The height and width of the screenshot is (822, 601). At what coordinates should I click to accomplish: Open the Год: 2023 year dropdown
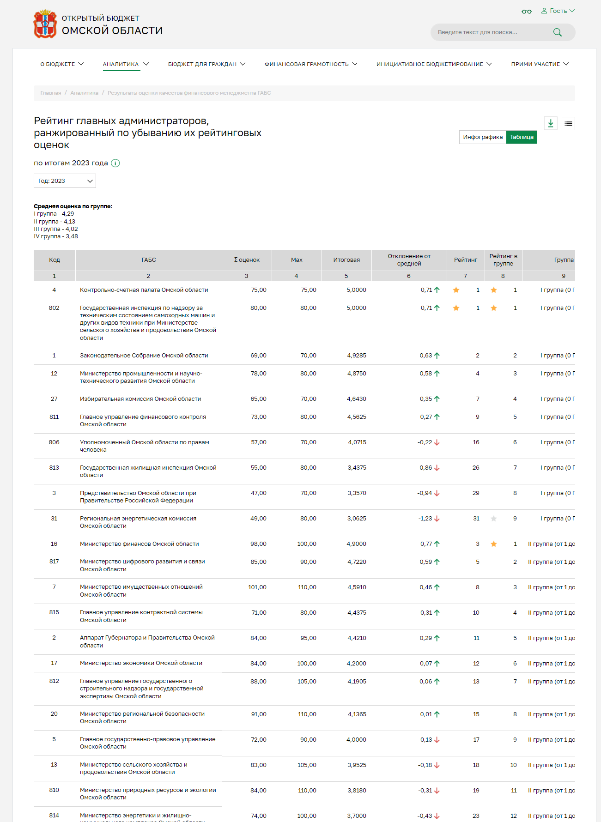65,181
